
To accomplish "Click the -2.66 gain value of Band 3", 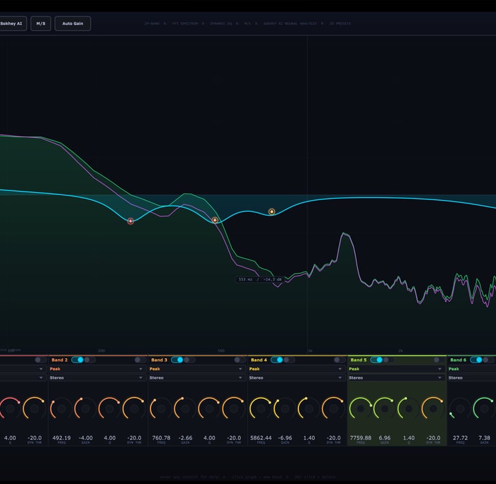I will coord(185,438).
